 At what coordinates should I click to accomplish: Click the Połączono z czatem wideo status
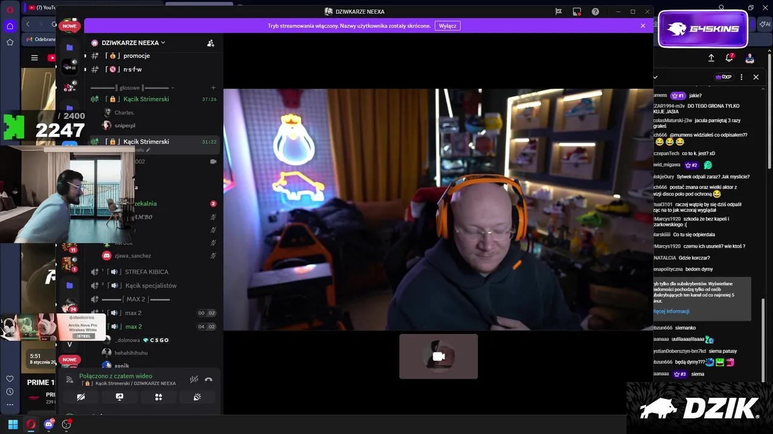[115, 376]
